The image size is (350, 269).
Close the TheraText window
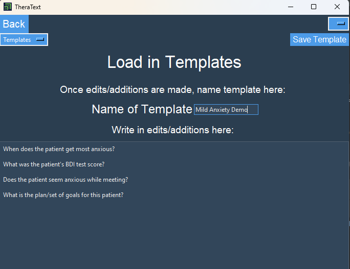point(337,7)
